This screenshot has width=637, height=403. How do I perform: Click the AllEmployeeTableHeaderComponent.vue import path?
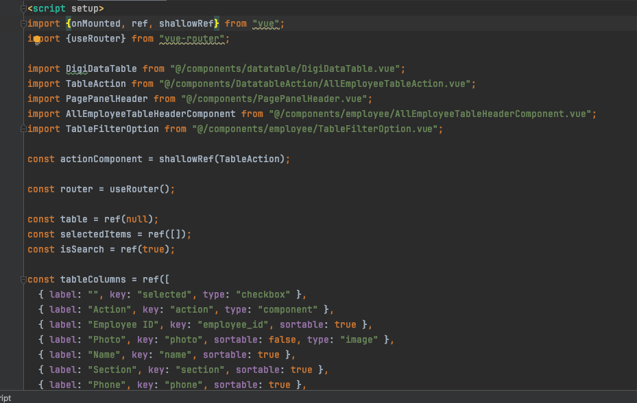(x=432, y=114)
